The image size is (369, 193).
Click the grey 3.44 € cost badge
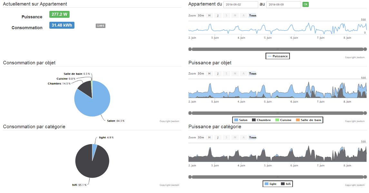pyautogui.click(x=101, y=26)
